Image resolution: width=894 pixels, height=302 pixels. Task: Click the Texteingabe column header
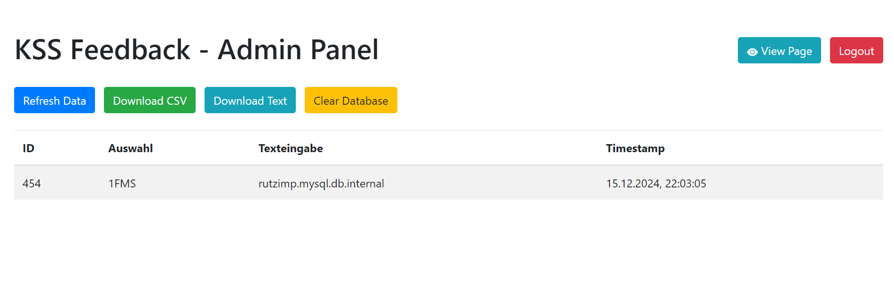[x=291, y=148]
